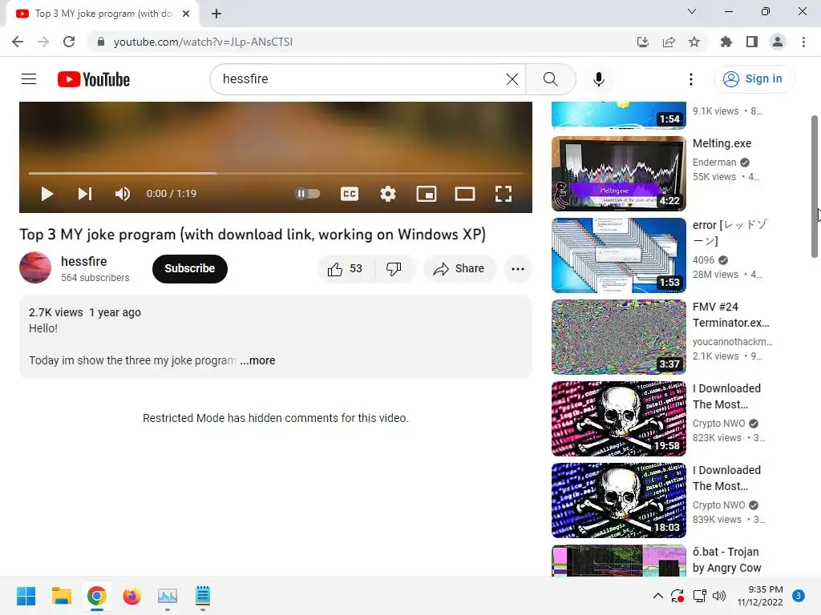Toggle closed captions CC
Screen dimensions: 821x615
(350, 194)
